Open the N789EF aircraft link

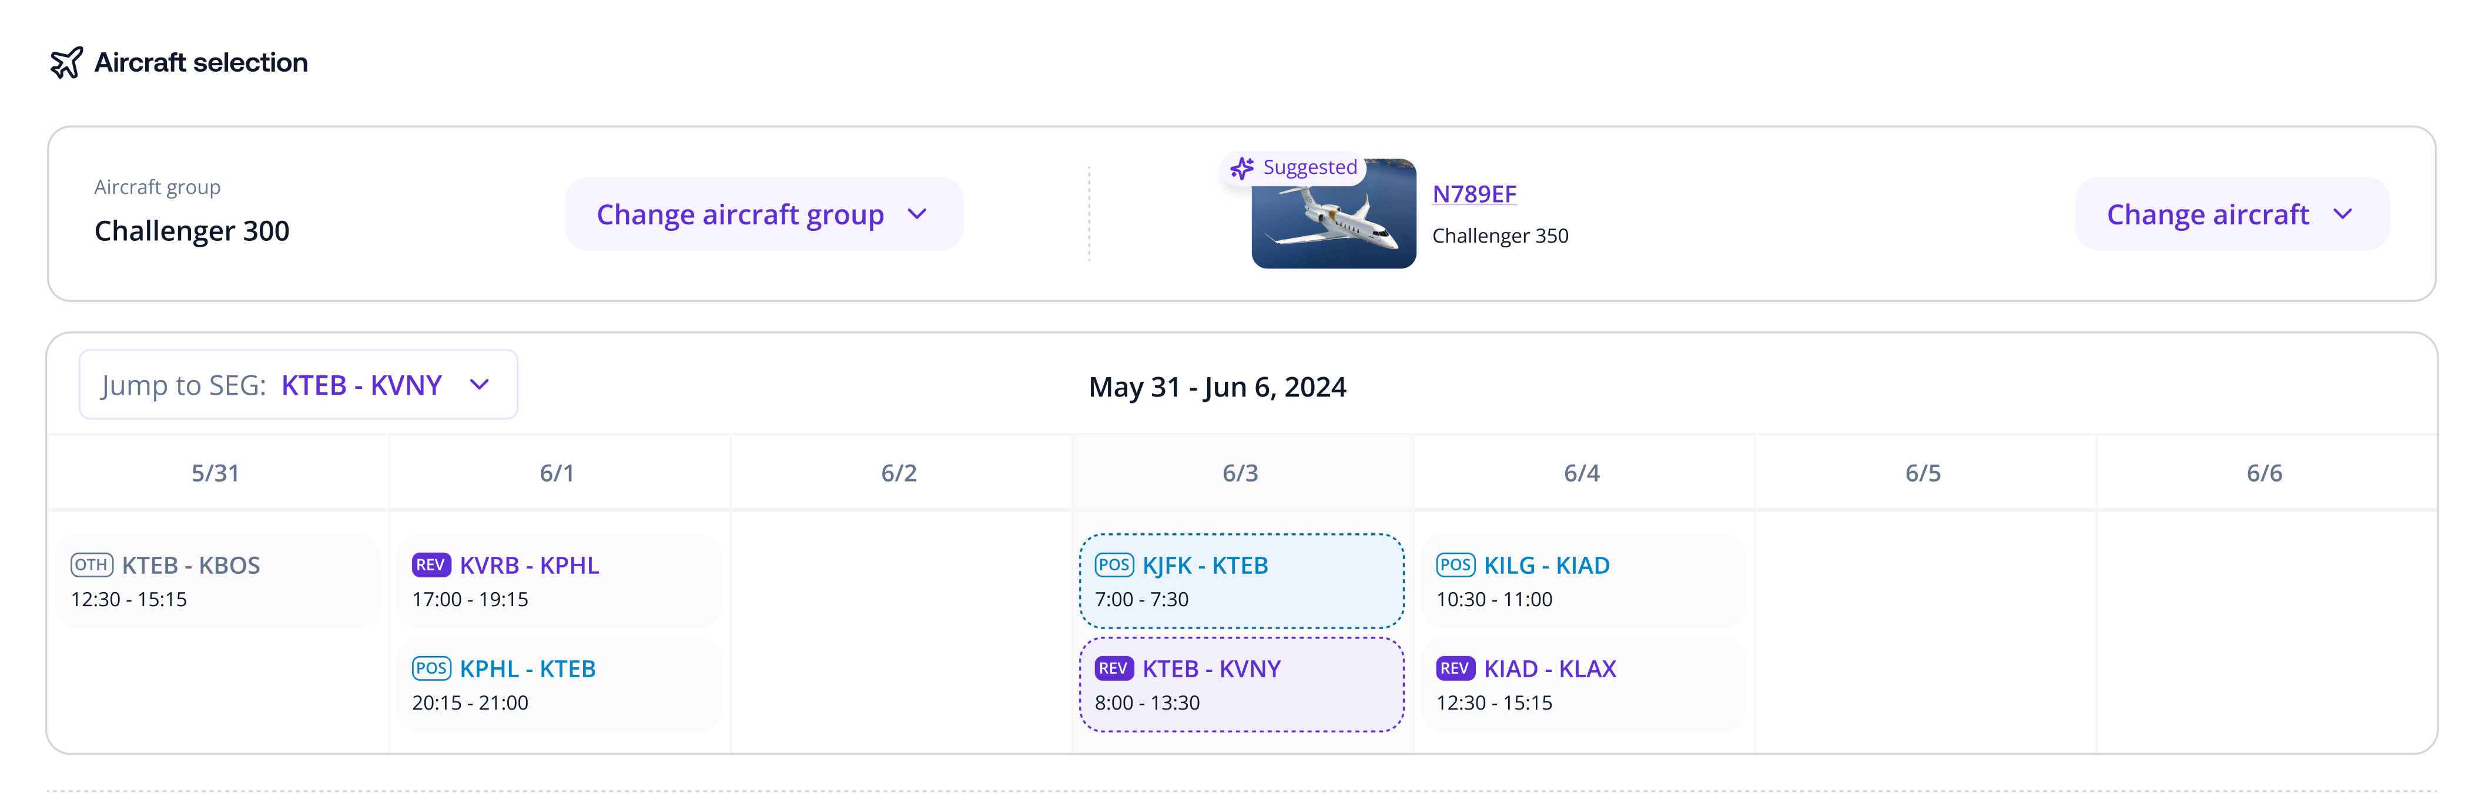click(x=1474, y=194)
